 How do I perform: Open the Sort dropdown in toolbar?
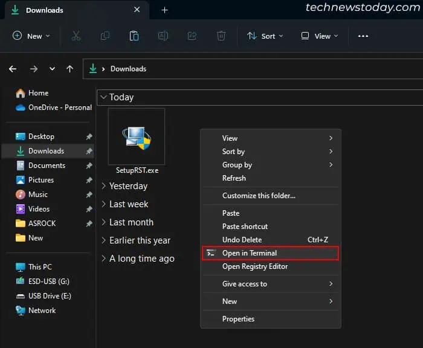click(265, 36)
